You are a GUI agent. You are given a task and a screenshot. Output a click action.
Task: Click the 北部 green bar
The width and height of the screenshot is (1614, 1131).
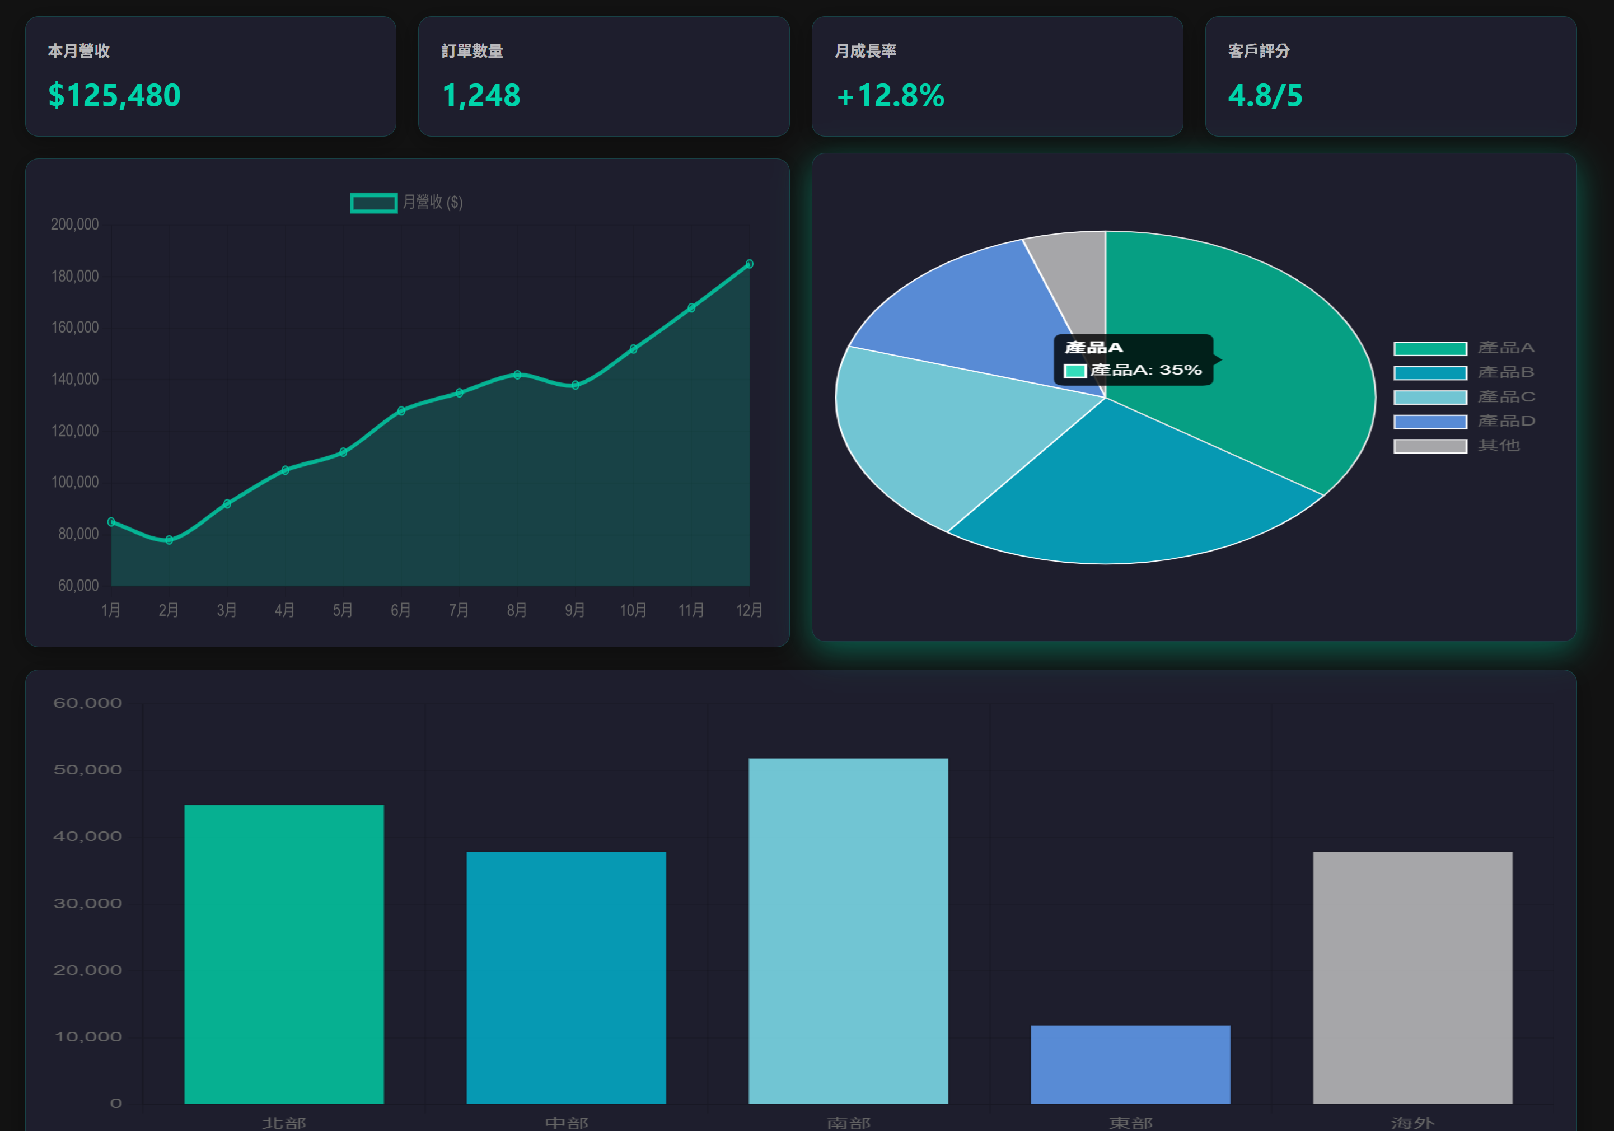tap(284, 954)
